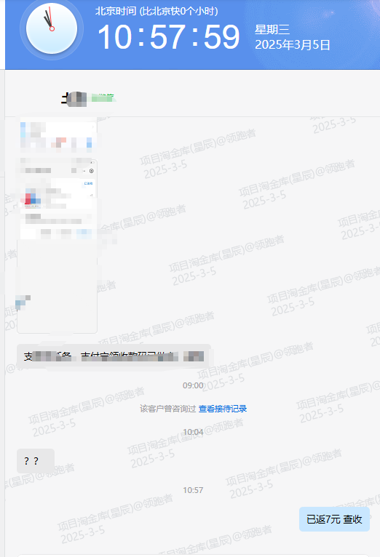Click the blurred 支付宝 text message bubble
The image size is (380, 557).
pos(114,356)
